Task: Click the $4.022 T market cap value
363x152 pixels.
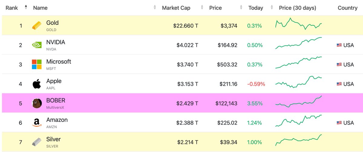Action: coord(188,45)
